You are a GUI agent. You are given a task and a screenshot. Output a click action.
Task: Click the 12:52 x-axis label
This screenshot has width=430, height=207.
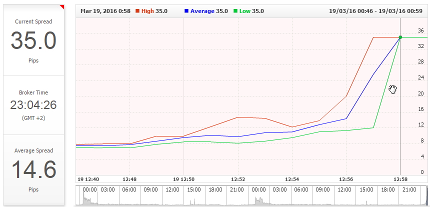pos(238,179)
